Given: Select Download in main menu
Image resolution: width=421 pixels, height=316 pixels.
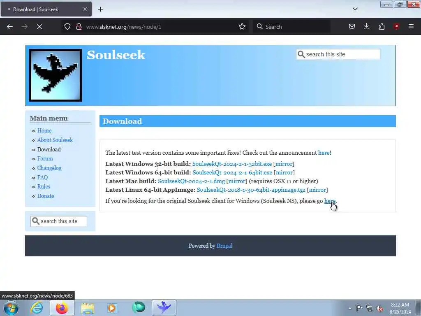Looking at the screenshot, I should [49, 149].
